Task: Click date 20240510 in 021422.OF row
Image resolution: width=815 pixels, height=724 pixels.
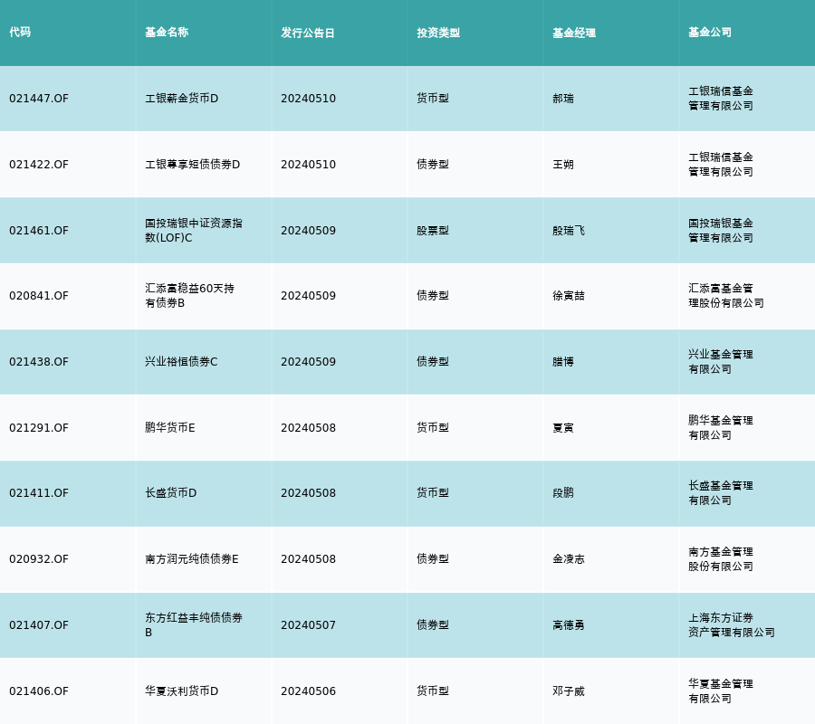Action: (308, 164)
